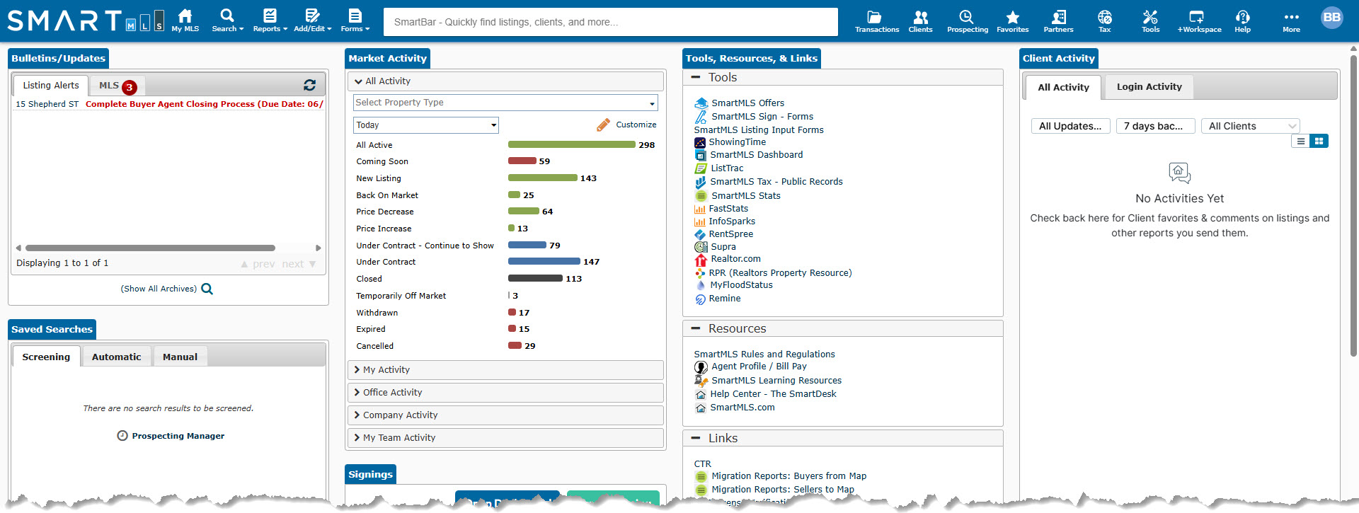Viewport: 1359px width, 513px height.
Task: Open the All Updates filter button
Action: (x=1070, y=126)
